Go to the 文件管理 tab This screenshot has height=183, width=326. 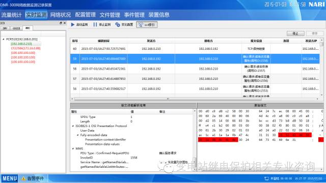(110, 15)
